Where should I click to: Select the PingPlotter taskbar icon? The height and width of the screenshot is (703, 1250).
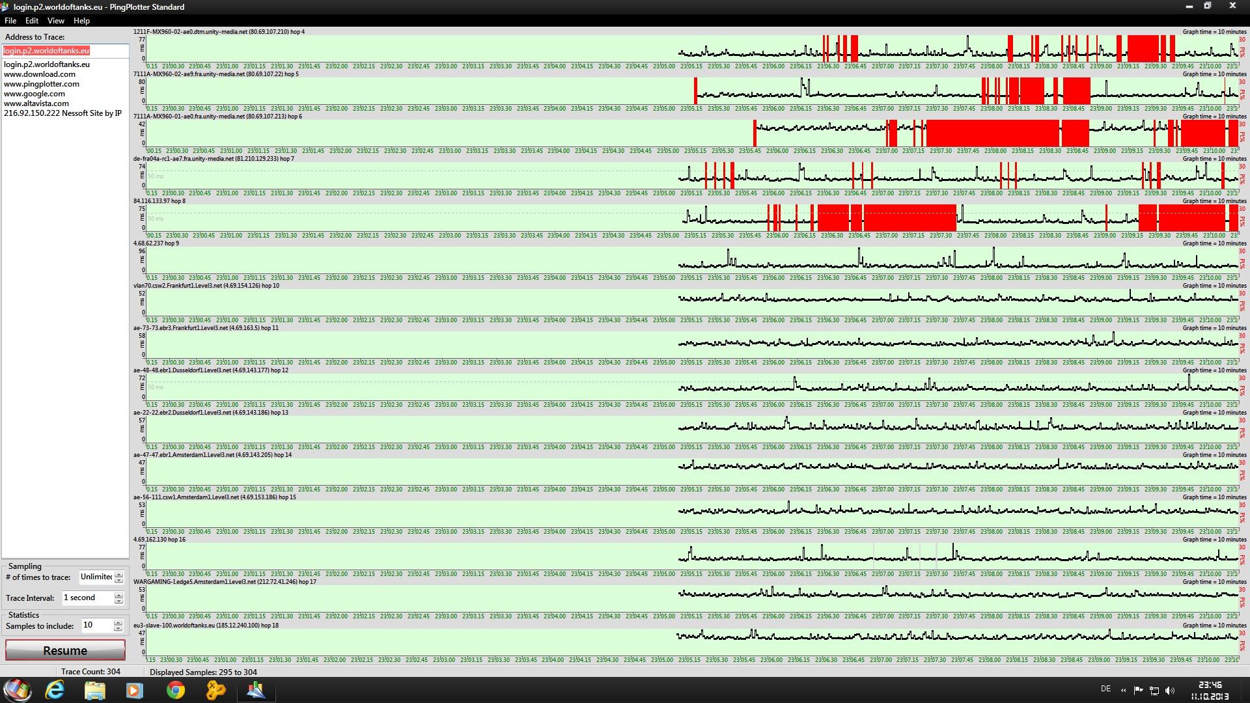click(x=256, y=690)
